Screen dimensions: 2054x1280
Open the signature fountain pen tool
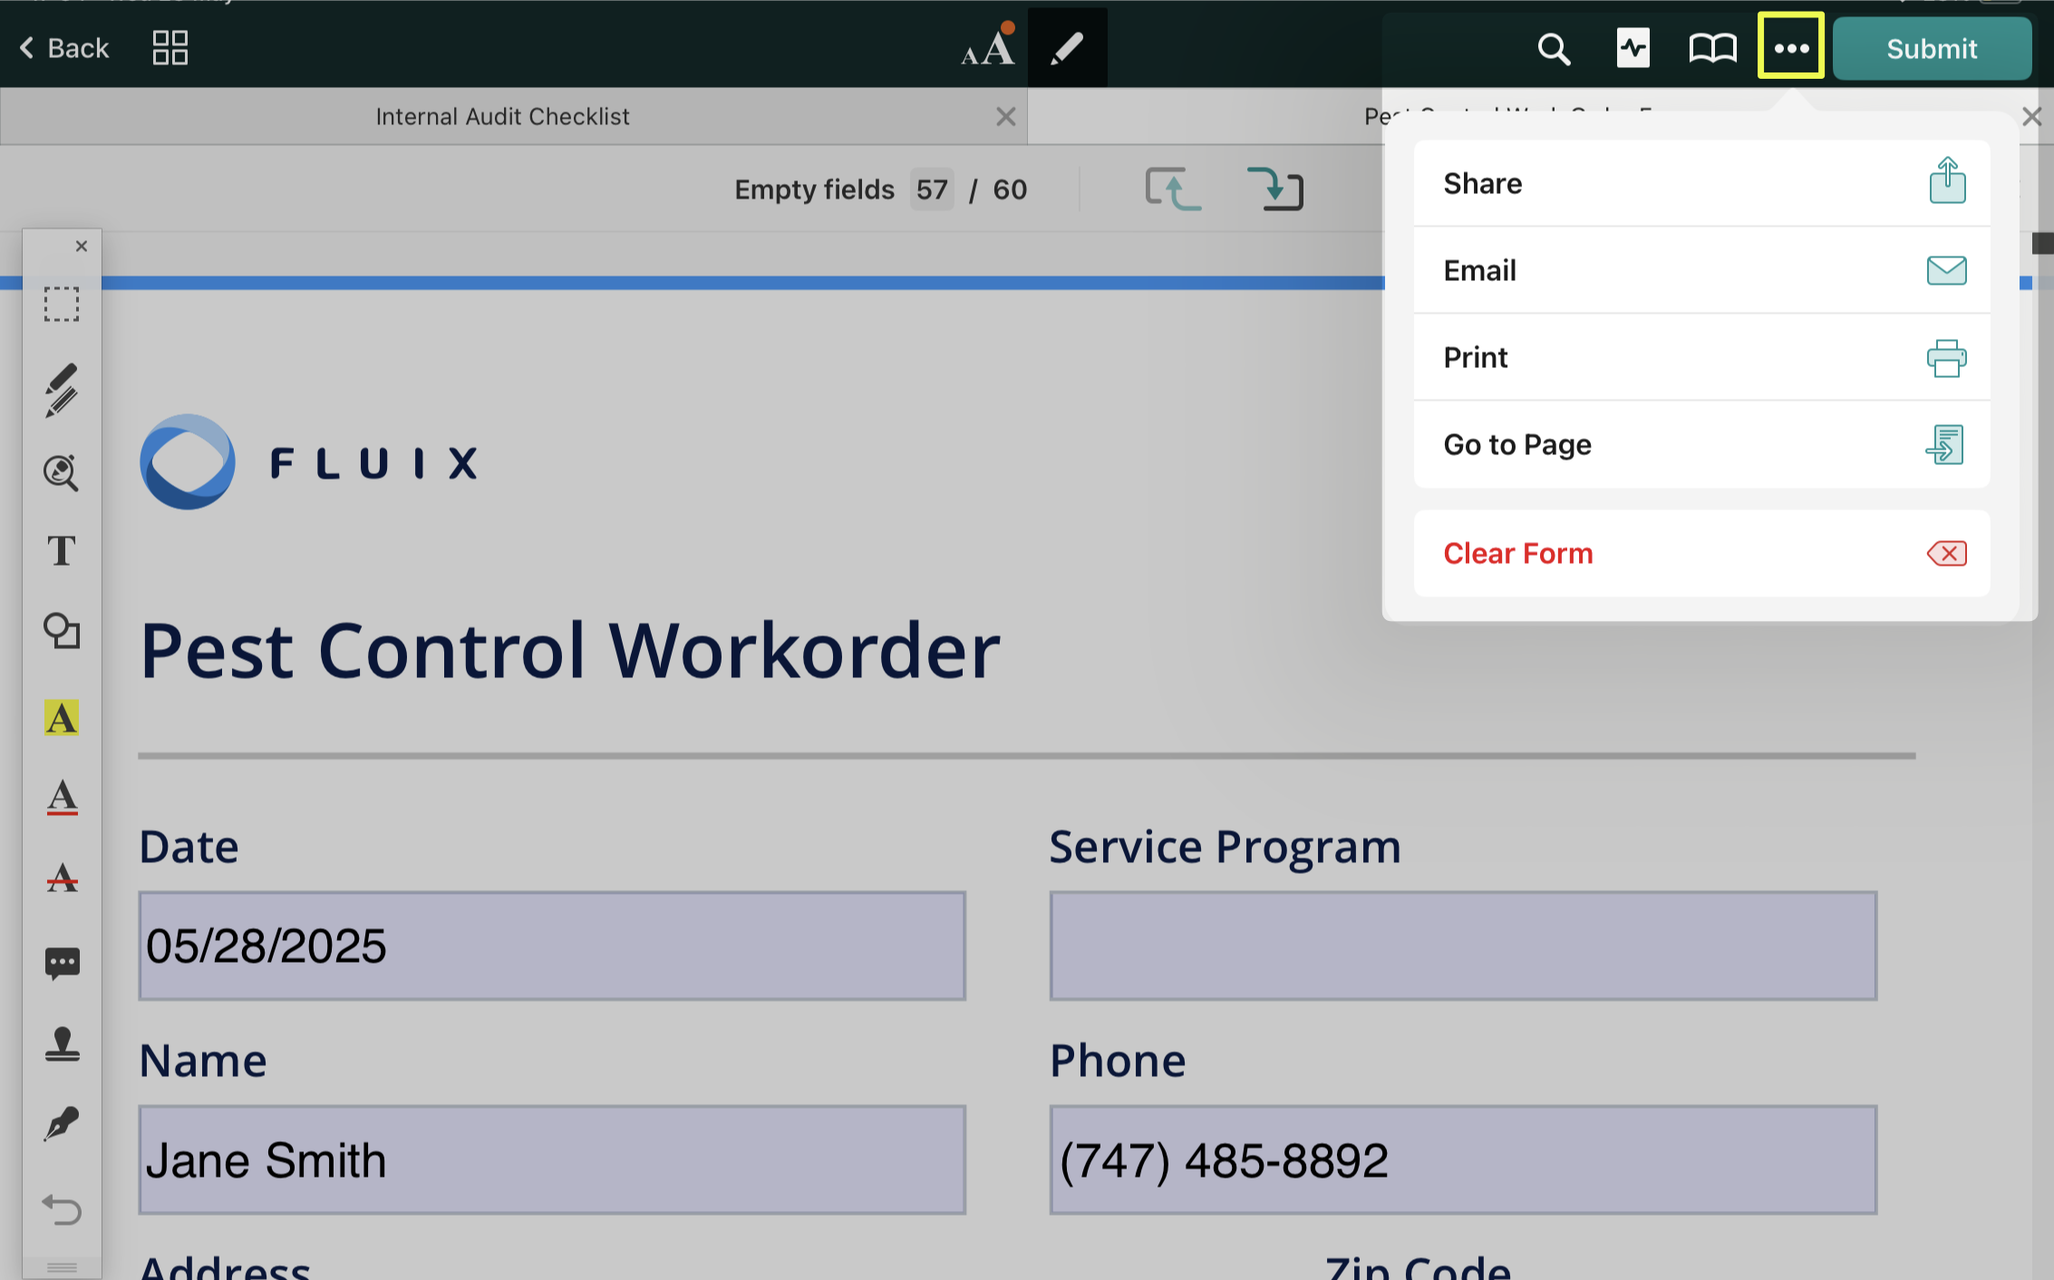click(62, 1125)
